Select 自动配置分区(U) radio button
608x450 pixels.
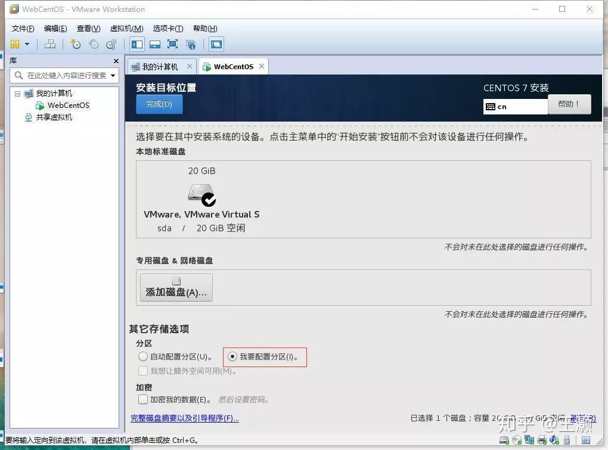pos(142,356)
